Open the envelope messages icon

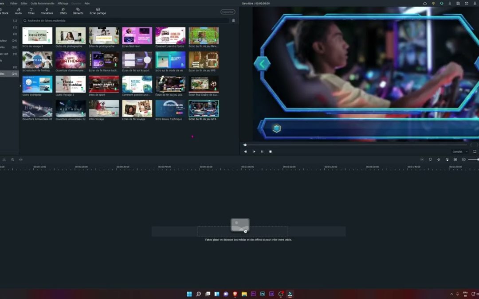(x=467, y=4)
